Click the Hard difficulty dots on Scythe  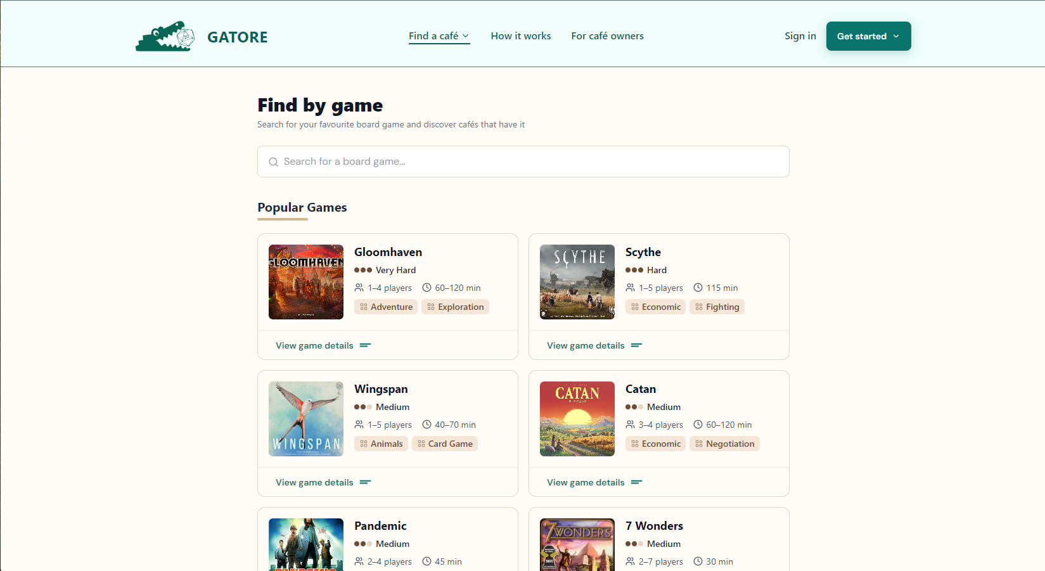coord(634,270)
